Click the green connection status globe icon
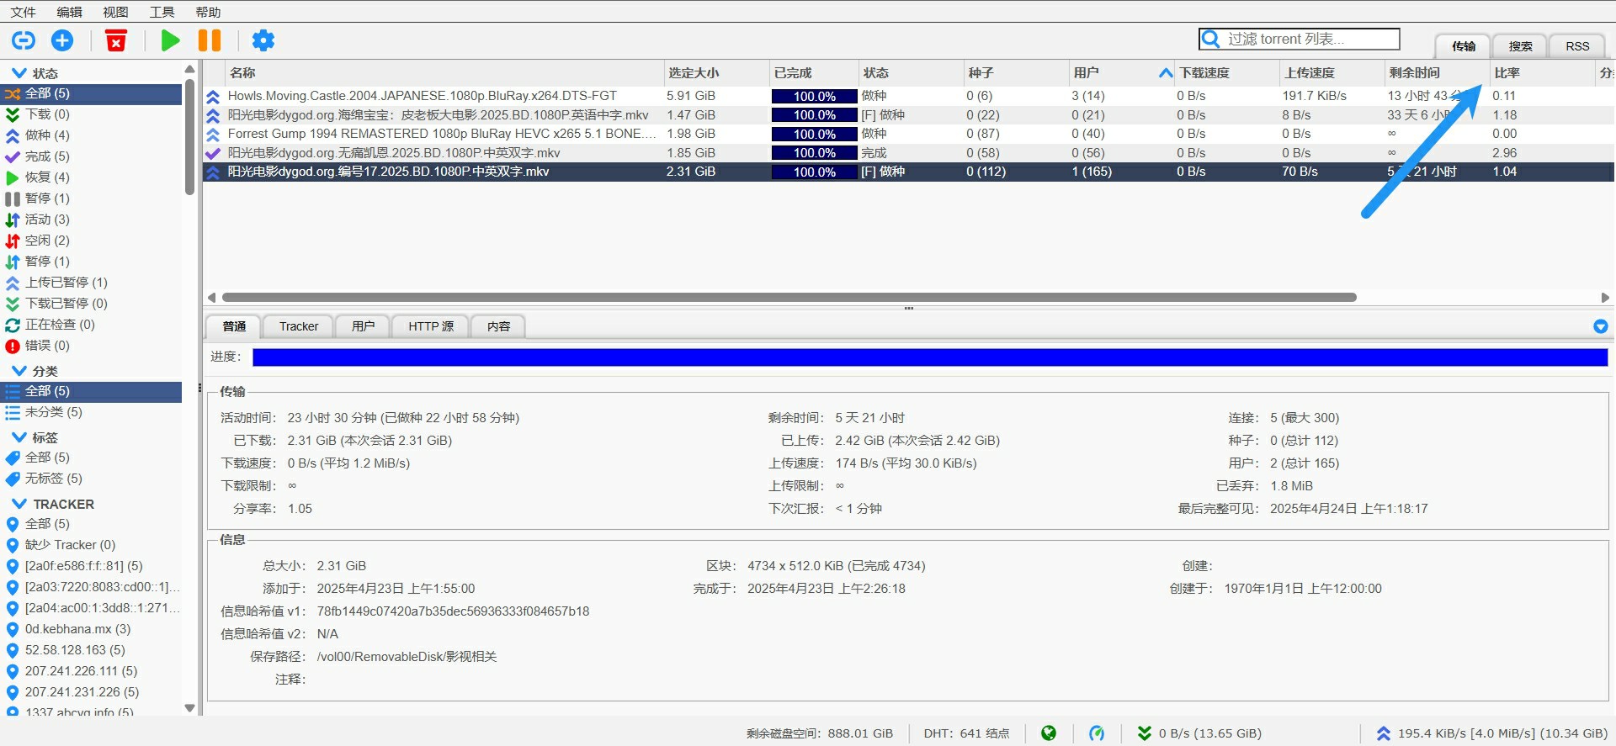Viewport: 1616px width, 746px height. coord(1048,733)
